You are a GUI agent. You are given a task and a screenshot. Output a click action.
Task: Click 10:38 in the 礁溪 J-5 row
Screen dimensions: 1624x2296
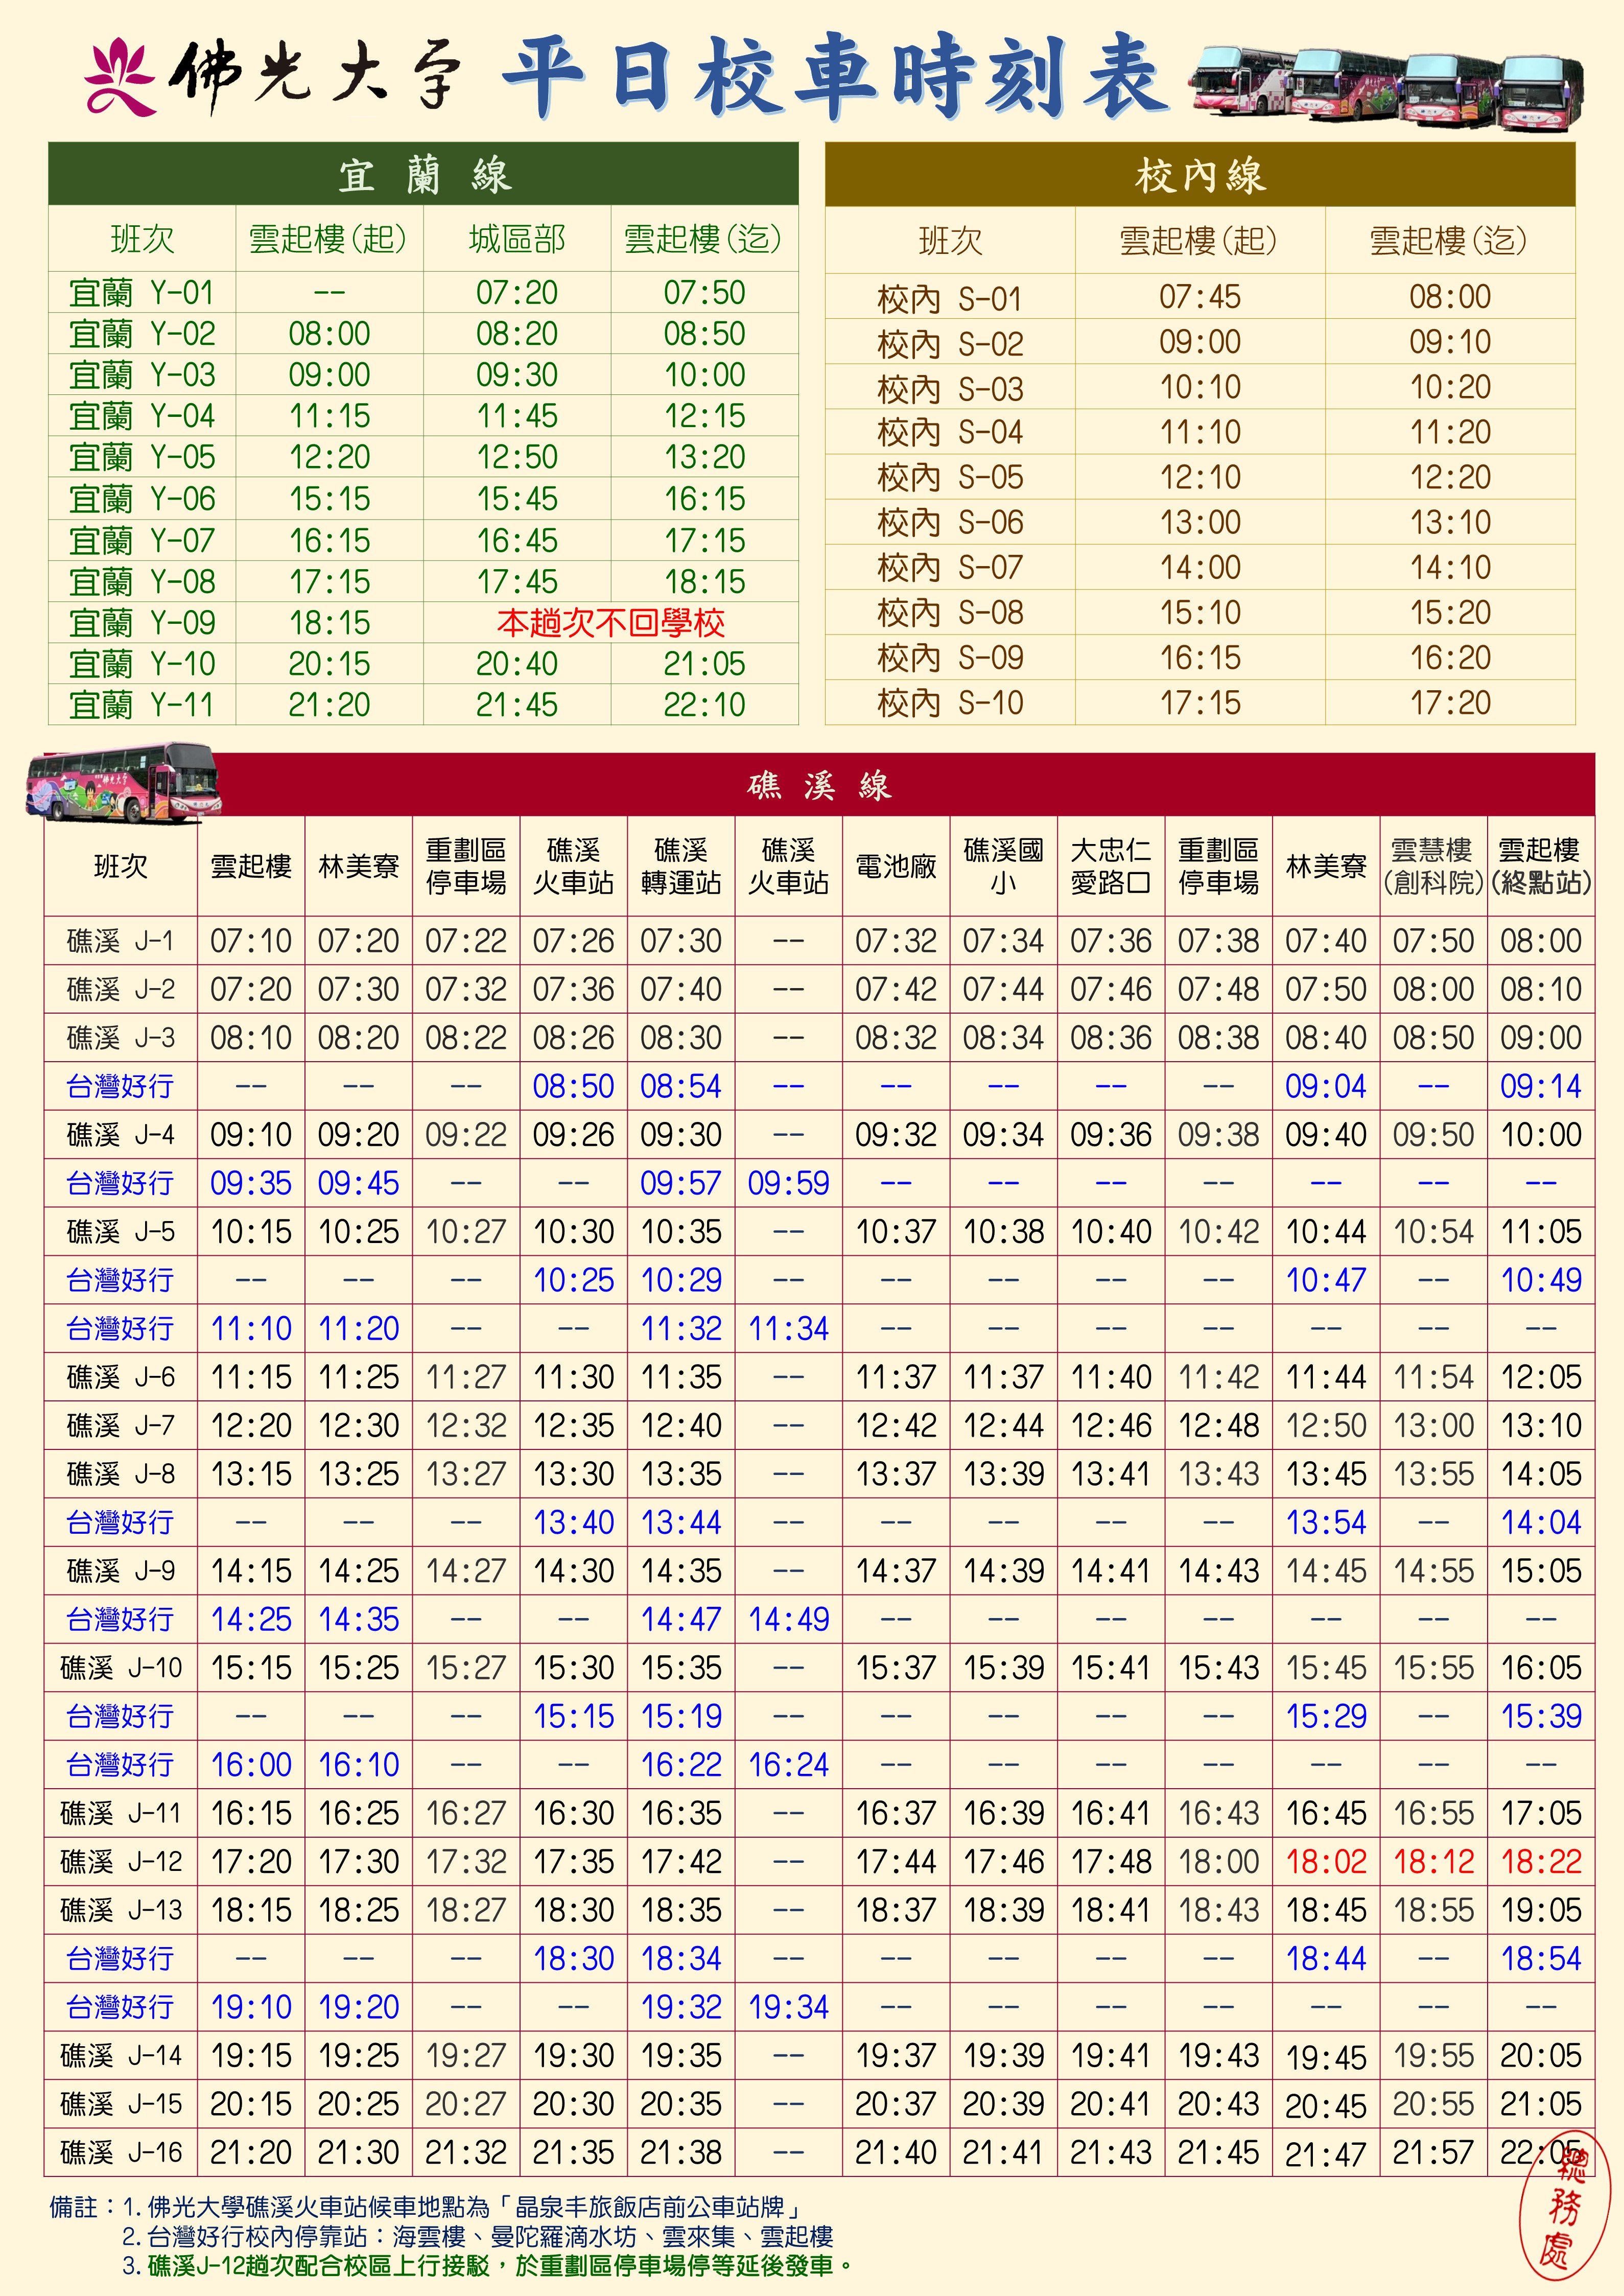1003,1232
